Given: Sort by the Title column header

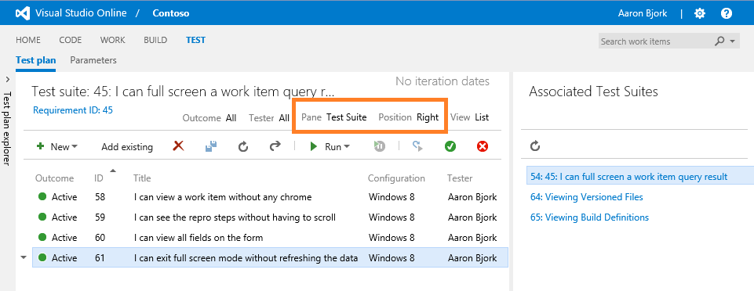Looking at the screenshot, I should click(x=142, y=178).
